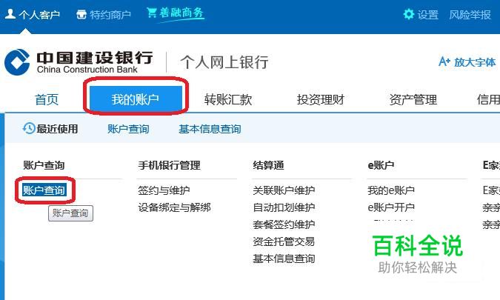The height and width of the screenshot is (300, 500).
Task: Switch to the 我的账户 tab
Action: pyautogui.click(x=136, y=99)
